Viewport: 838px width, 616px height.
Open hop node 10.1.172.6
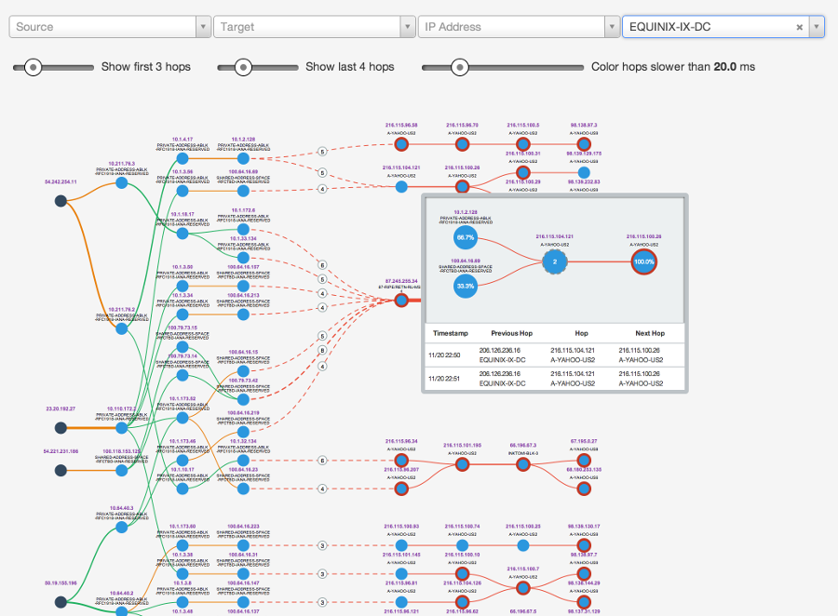click(x=243, y=230)
